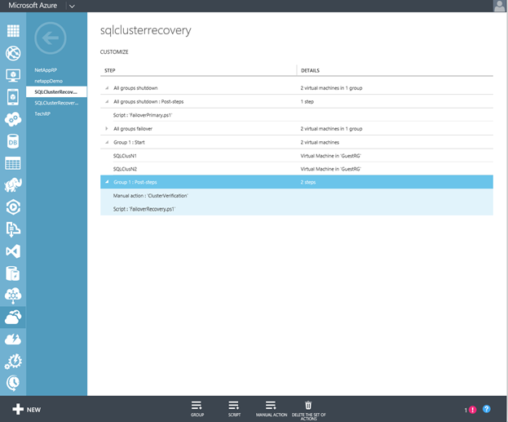Click the Microsoft Azure logo text
The image size is (508, 422).
33,6
